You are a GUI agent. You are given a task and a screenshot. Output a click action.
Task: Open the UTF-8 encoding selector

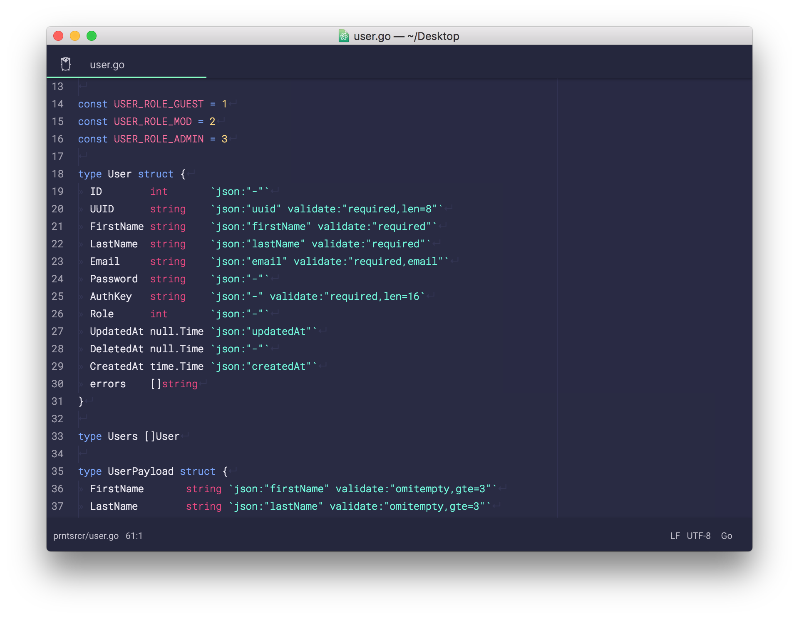click(698, 536)
